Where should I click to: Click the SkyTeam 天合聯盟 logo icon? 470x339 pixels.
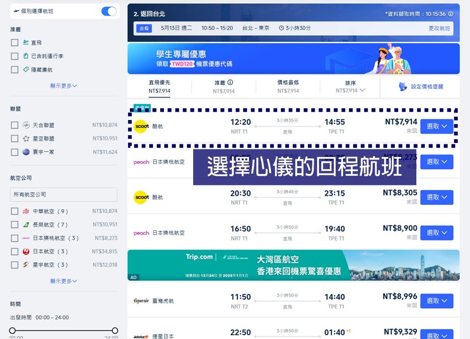tap(26, 125)
